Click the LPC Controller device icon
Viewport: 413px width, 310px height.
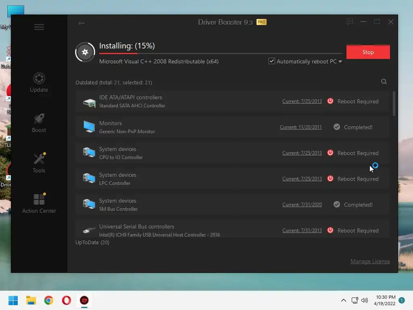tap(89, 178)
